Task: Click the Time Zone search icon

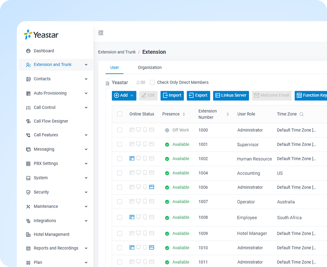Action: (x=301, y=114)
